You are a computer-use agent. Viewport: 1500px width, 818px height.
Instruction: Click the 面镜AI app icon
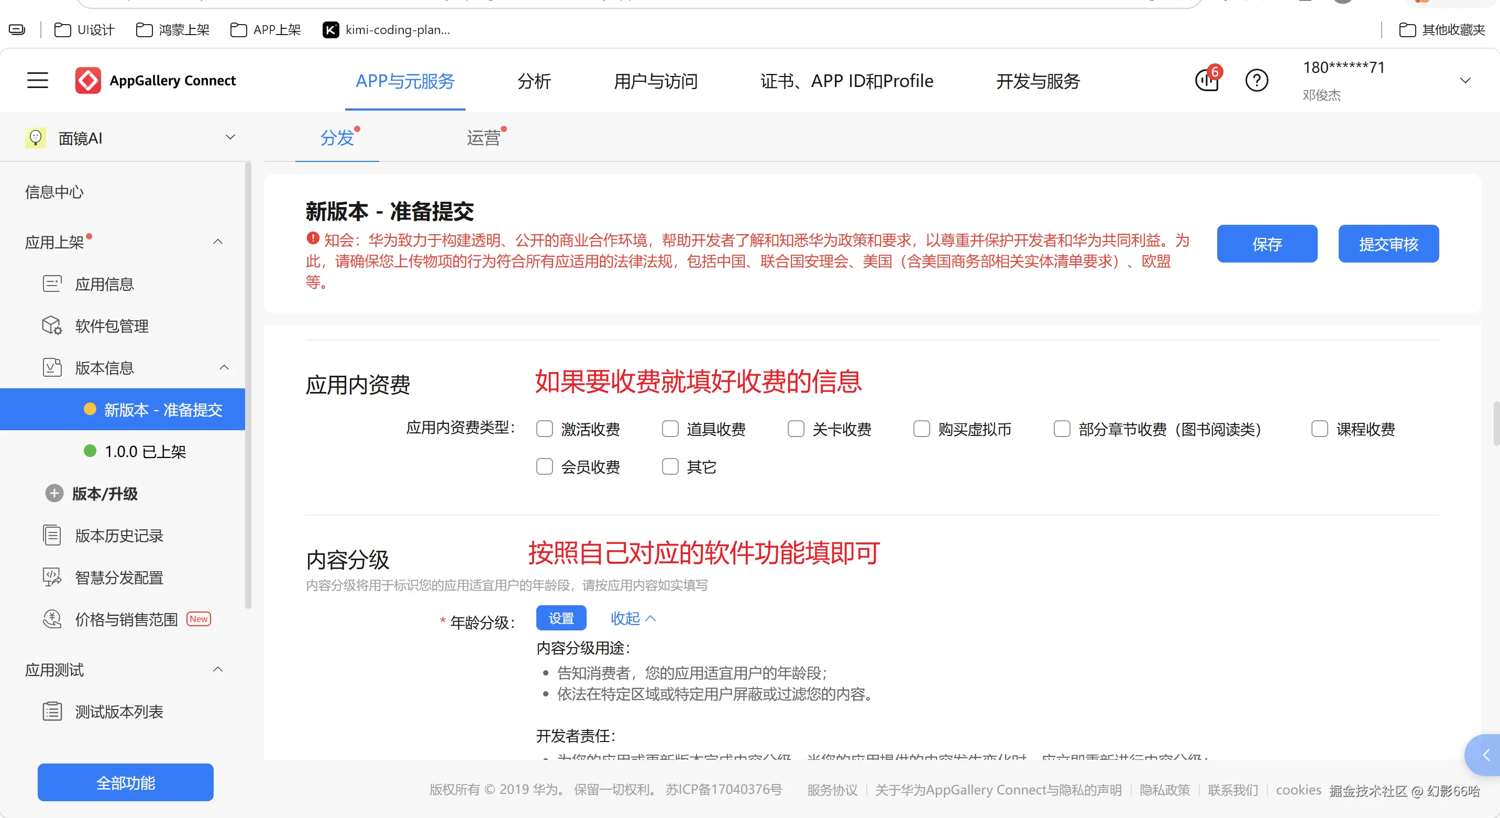[36, 138]
